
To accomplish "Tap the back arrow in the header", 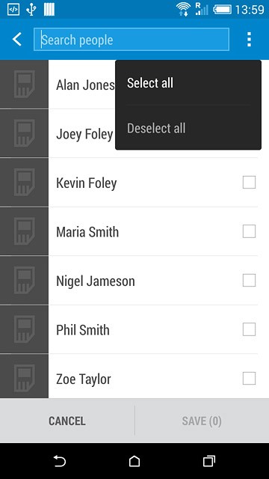I will tap(16, 40).
